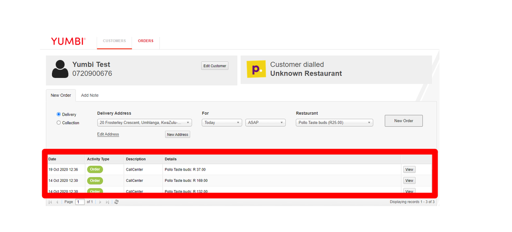Image resolution: width=512 pixels, height=232 pixels.
Task: Click CallCenter in the 19 Oct row
Action: 134,170
